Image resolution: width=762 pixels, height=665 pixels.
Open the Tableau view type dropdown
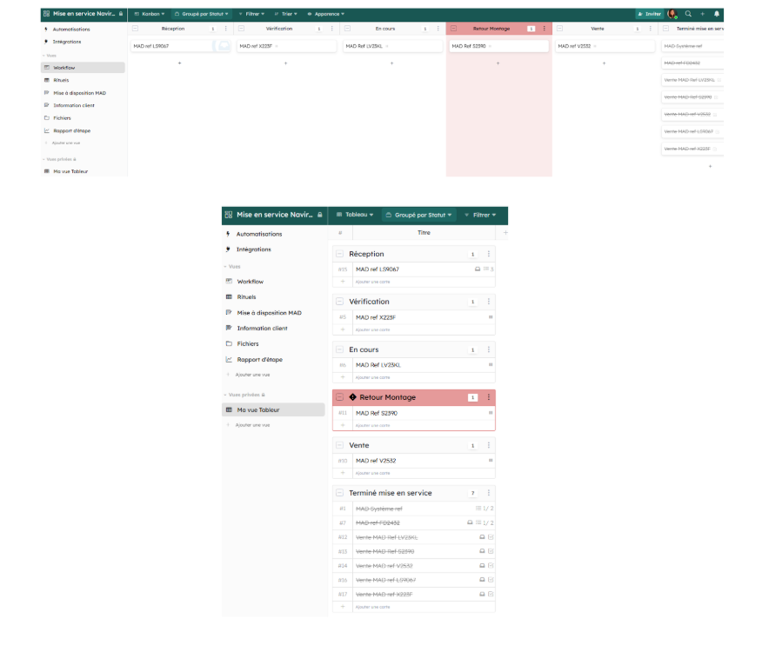pyautogui.click(x=355, y=215)
